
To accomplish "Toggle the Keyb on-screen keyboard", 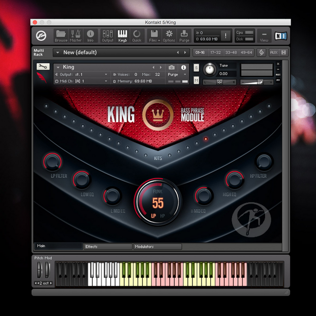I will (122, 36).
